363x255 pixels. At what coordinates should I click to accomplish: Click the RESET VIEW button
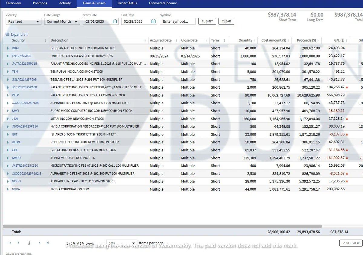[351, 243]
